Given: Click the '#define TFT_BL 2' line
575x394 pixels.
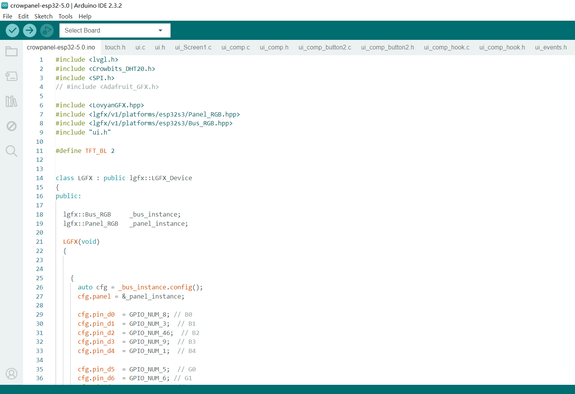Looking at the screenshot, I should click(85, 151).
